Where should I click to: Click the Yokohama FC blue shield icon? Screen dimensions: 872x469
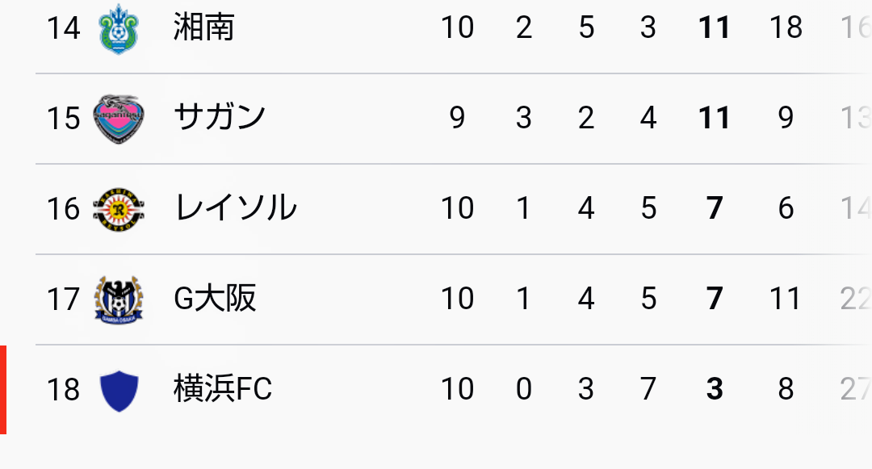coord(119,390)
